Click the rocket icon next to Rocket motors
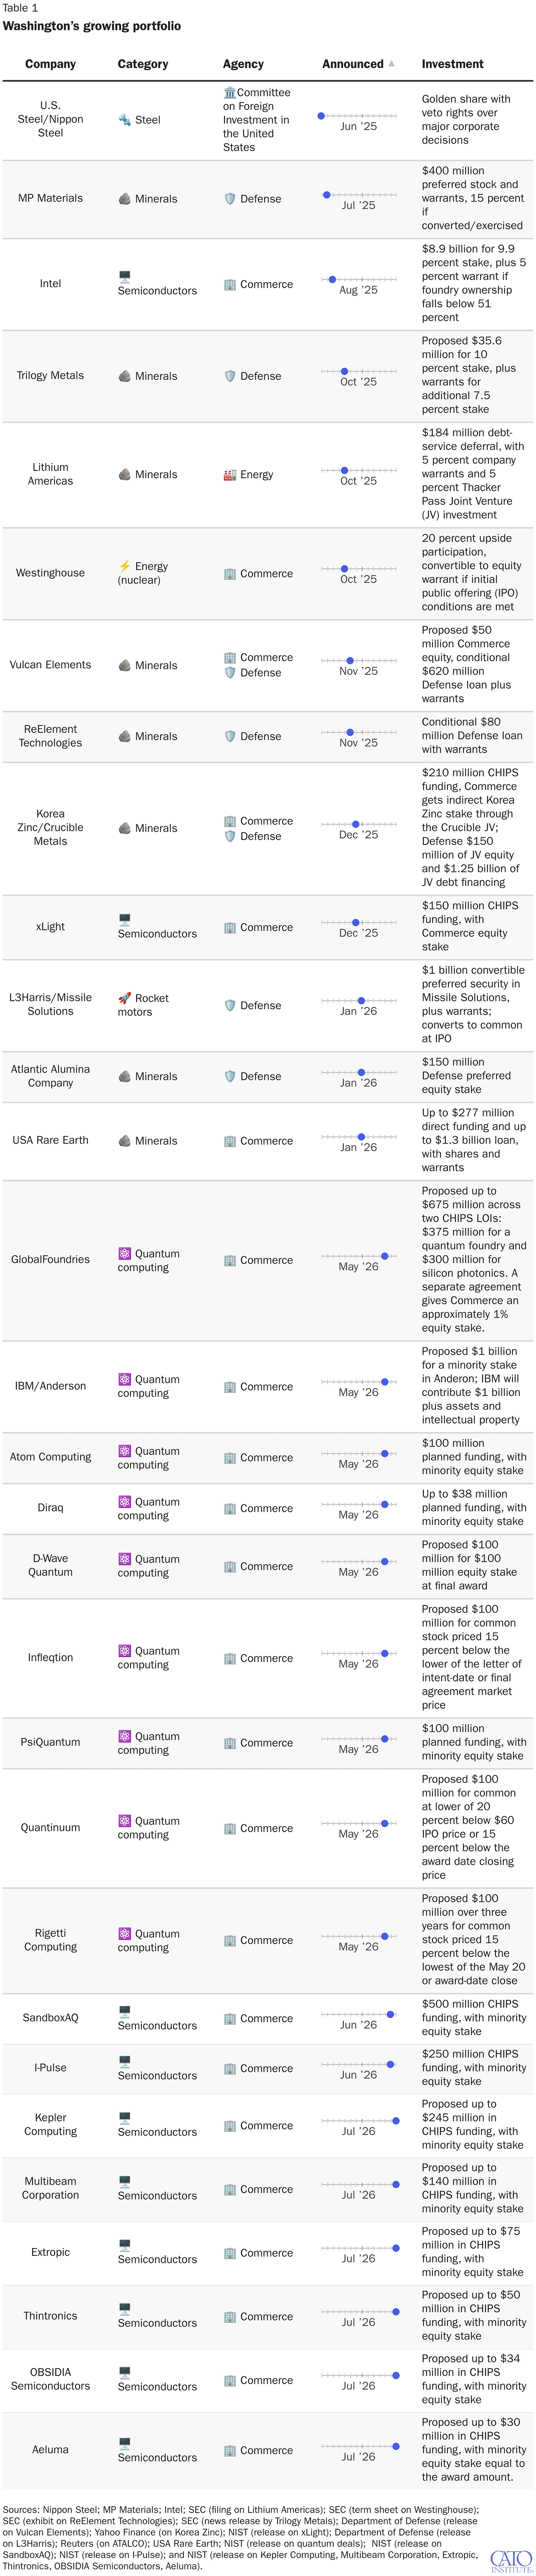This screenshot has width=536, height=2576. tap(124, 998)
